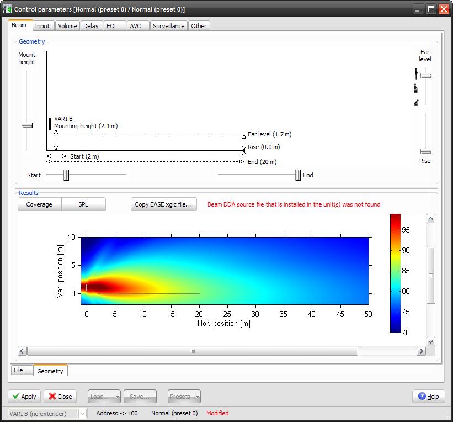Click the Apply button
Screen dimensions: 453x422
[x=24, y=396]
